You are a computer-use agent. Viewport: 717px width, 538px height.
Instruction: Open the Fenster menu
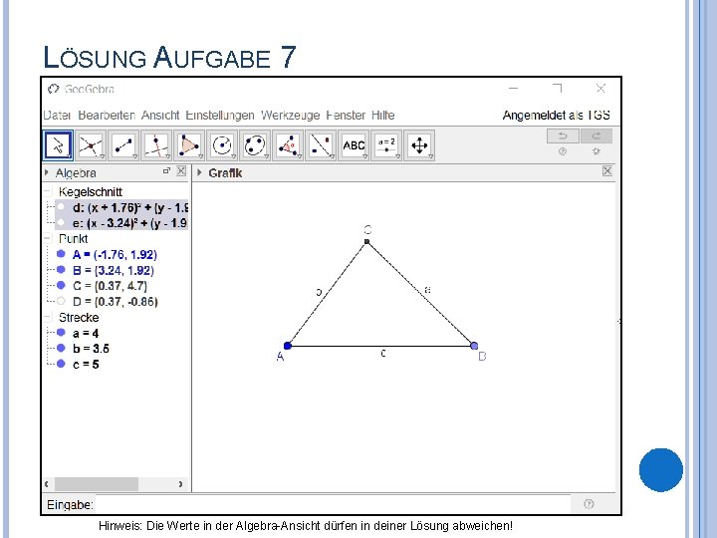tap(346, 116)
